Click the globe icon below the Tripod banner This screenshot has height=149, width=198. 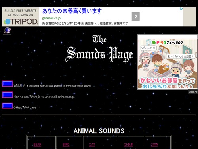pos(8,31)
